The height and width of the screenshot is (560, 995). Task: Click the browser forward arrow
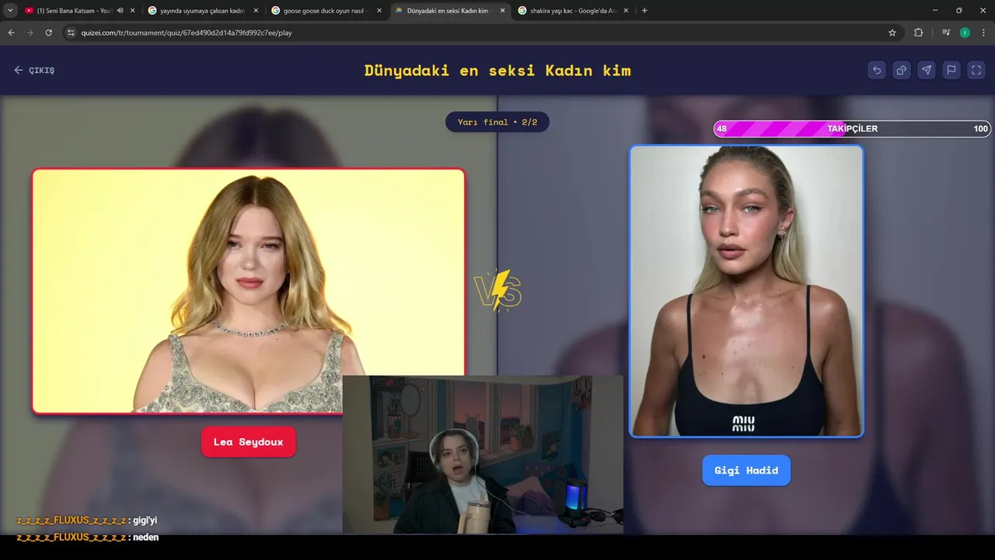point(30,33)
